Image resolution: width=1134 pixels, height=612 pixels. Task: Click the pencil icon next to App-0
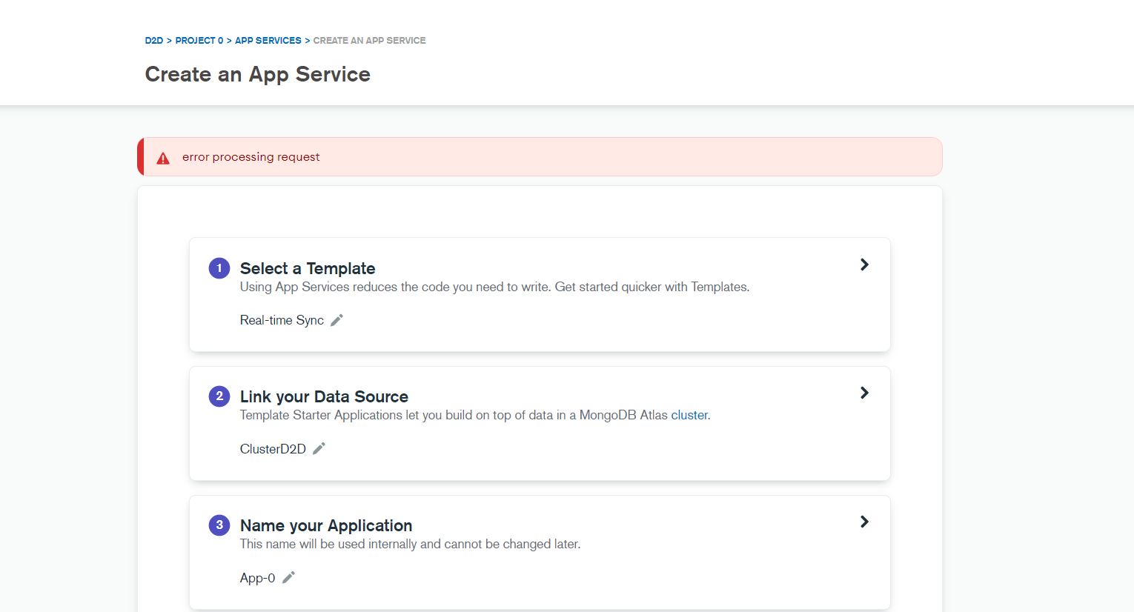(288, 578)
